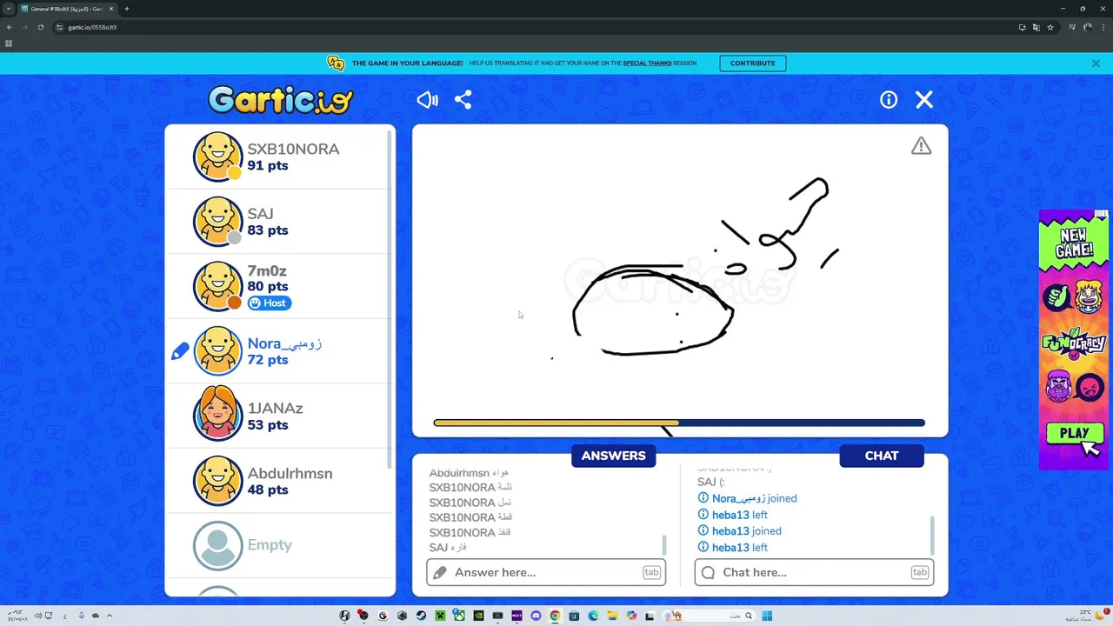Exit the room with X icon
Image resolution: width=1113 pixels, height=626 pixels.
pyautogui.click(x=924, y=100)
